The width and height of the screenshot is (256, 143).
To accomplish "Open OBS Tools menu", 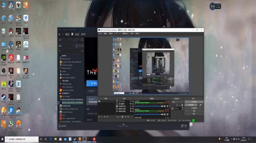I will click(132, 34).
